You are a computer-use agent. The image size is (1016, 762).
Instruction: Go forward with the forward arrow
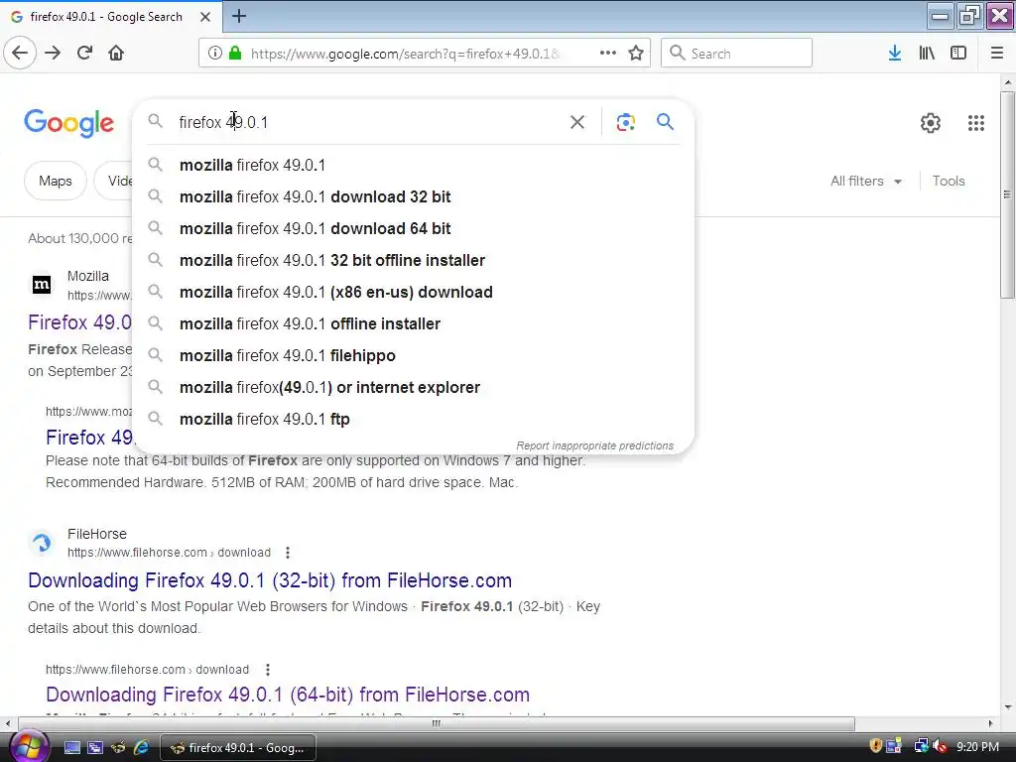(x=53, y=53)
